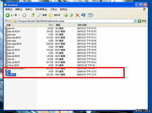The height and width of the screenshot is (113, 152).
Task: Click the 355 KB size cell
Action: pos(50,38)
